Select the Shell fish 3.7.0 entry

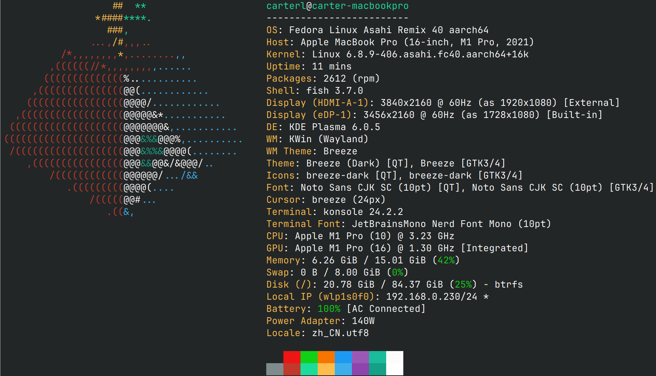[314, 91]
